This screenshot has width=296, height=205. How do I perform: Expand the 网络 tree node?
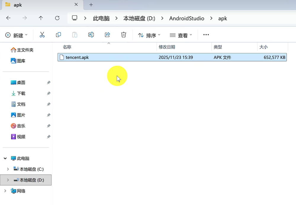(5, 191)
